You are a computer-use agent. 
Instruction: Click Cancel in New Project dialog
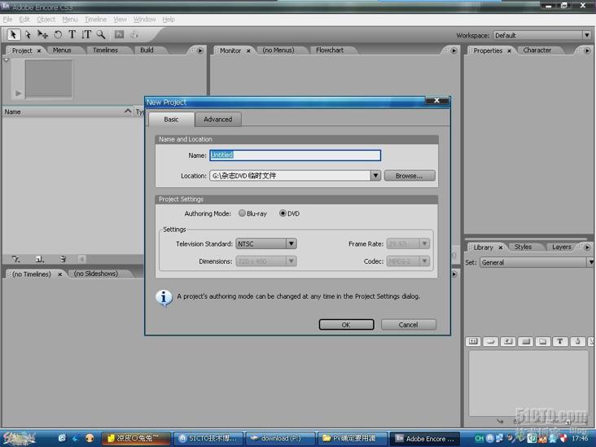pyautogui.click(x=408, y=325)
